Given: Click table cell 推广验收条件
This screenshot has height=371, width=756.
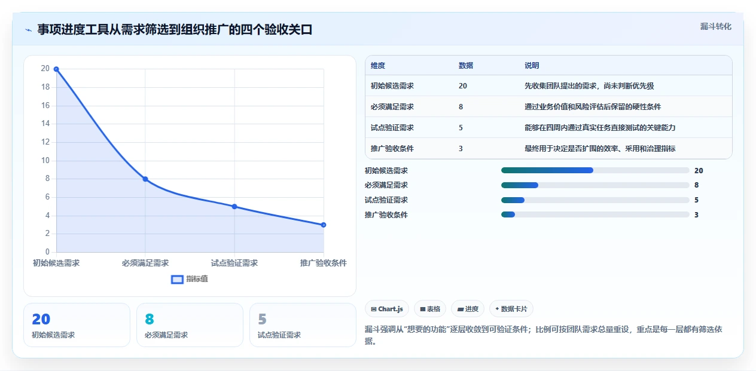Looking at the screenshot, I should click(392, 149).
